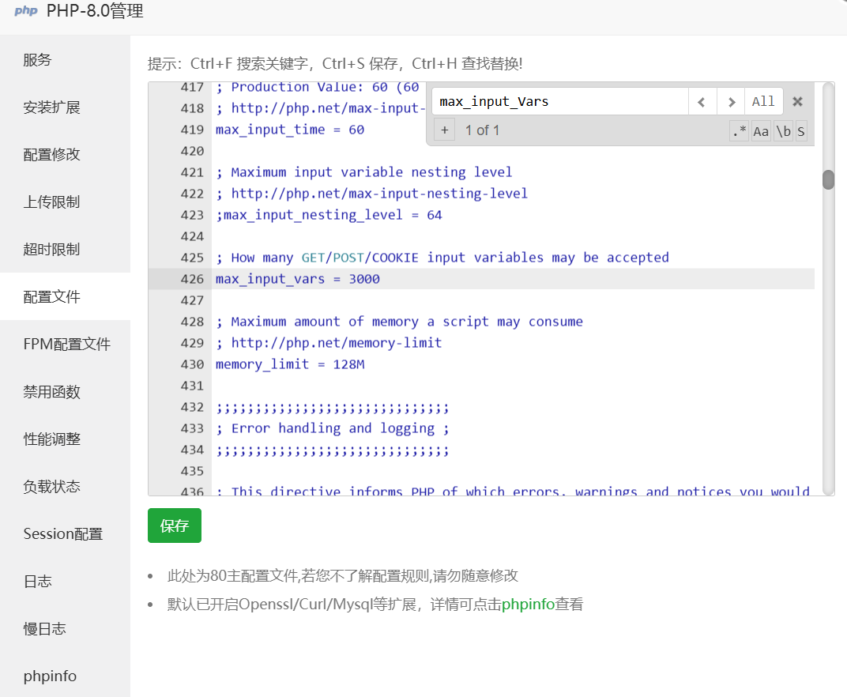Select the 配置文件 sidebar tab

[50, 296]
